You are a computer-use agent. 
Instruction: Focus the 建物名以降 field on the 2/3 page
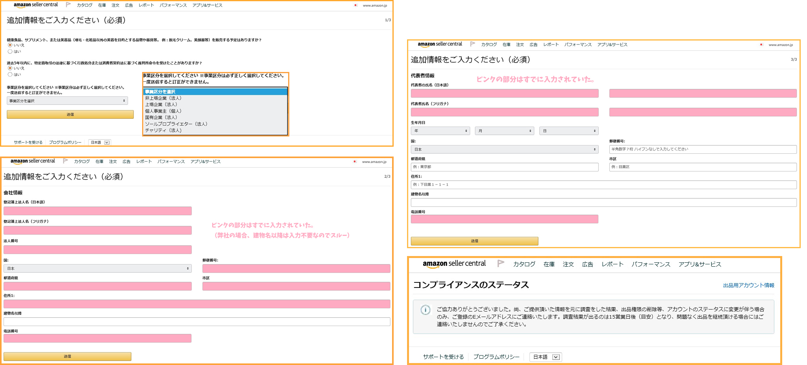coord(197,322)
